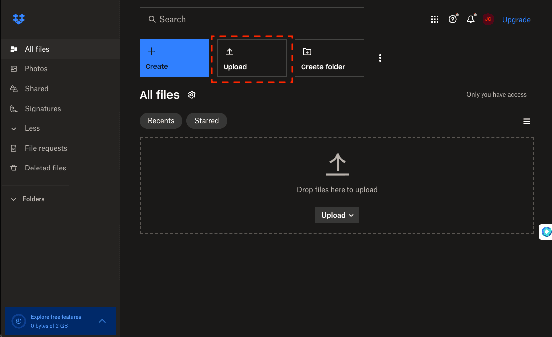
Task: Open the Upload dropdown in drop zone
Action: click(x=337, y=215)
